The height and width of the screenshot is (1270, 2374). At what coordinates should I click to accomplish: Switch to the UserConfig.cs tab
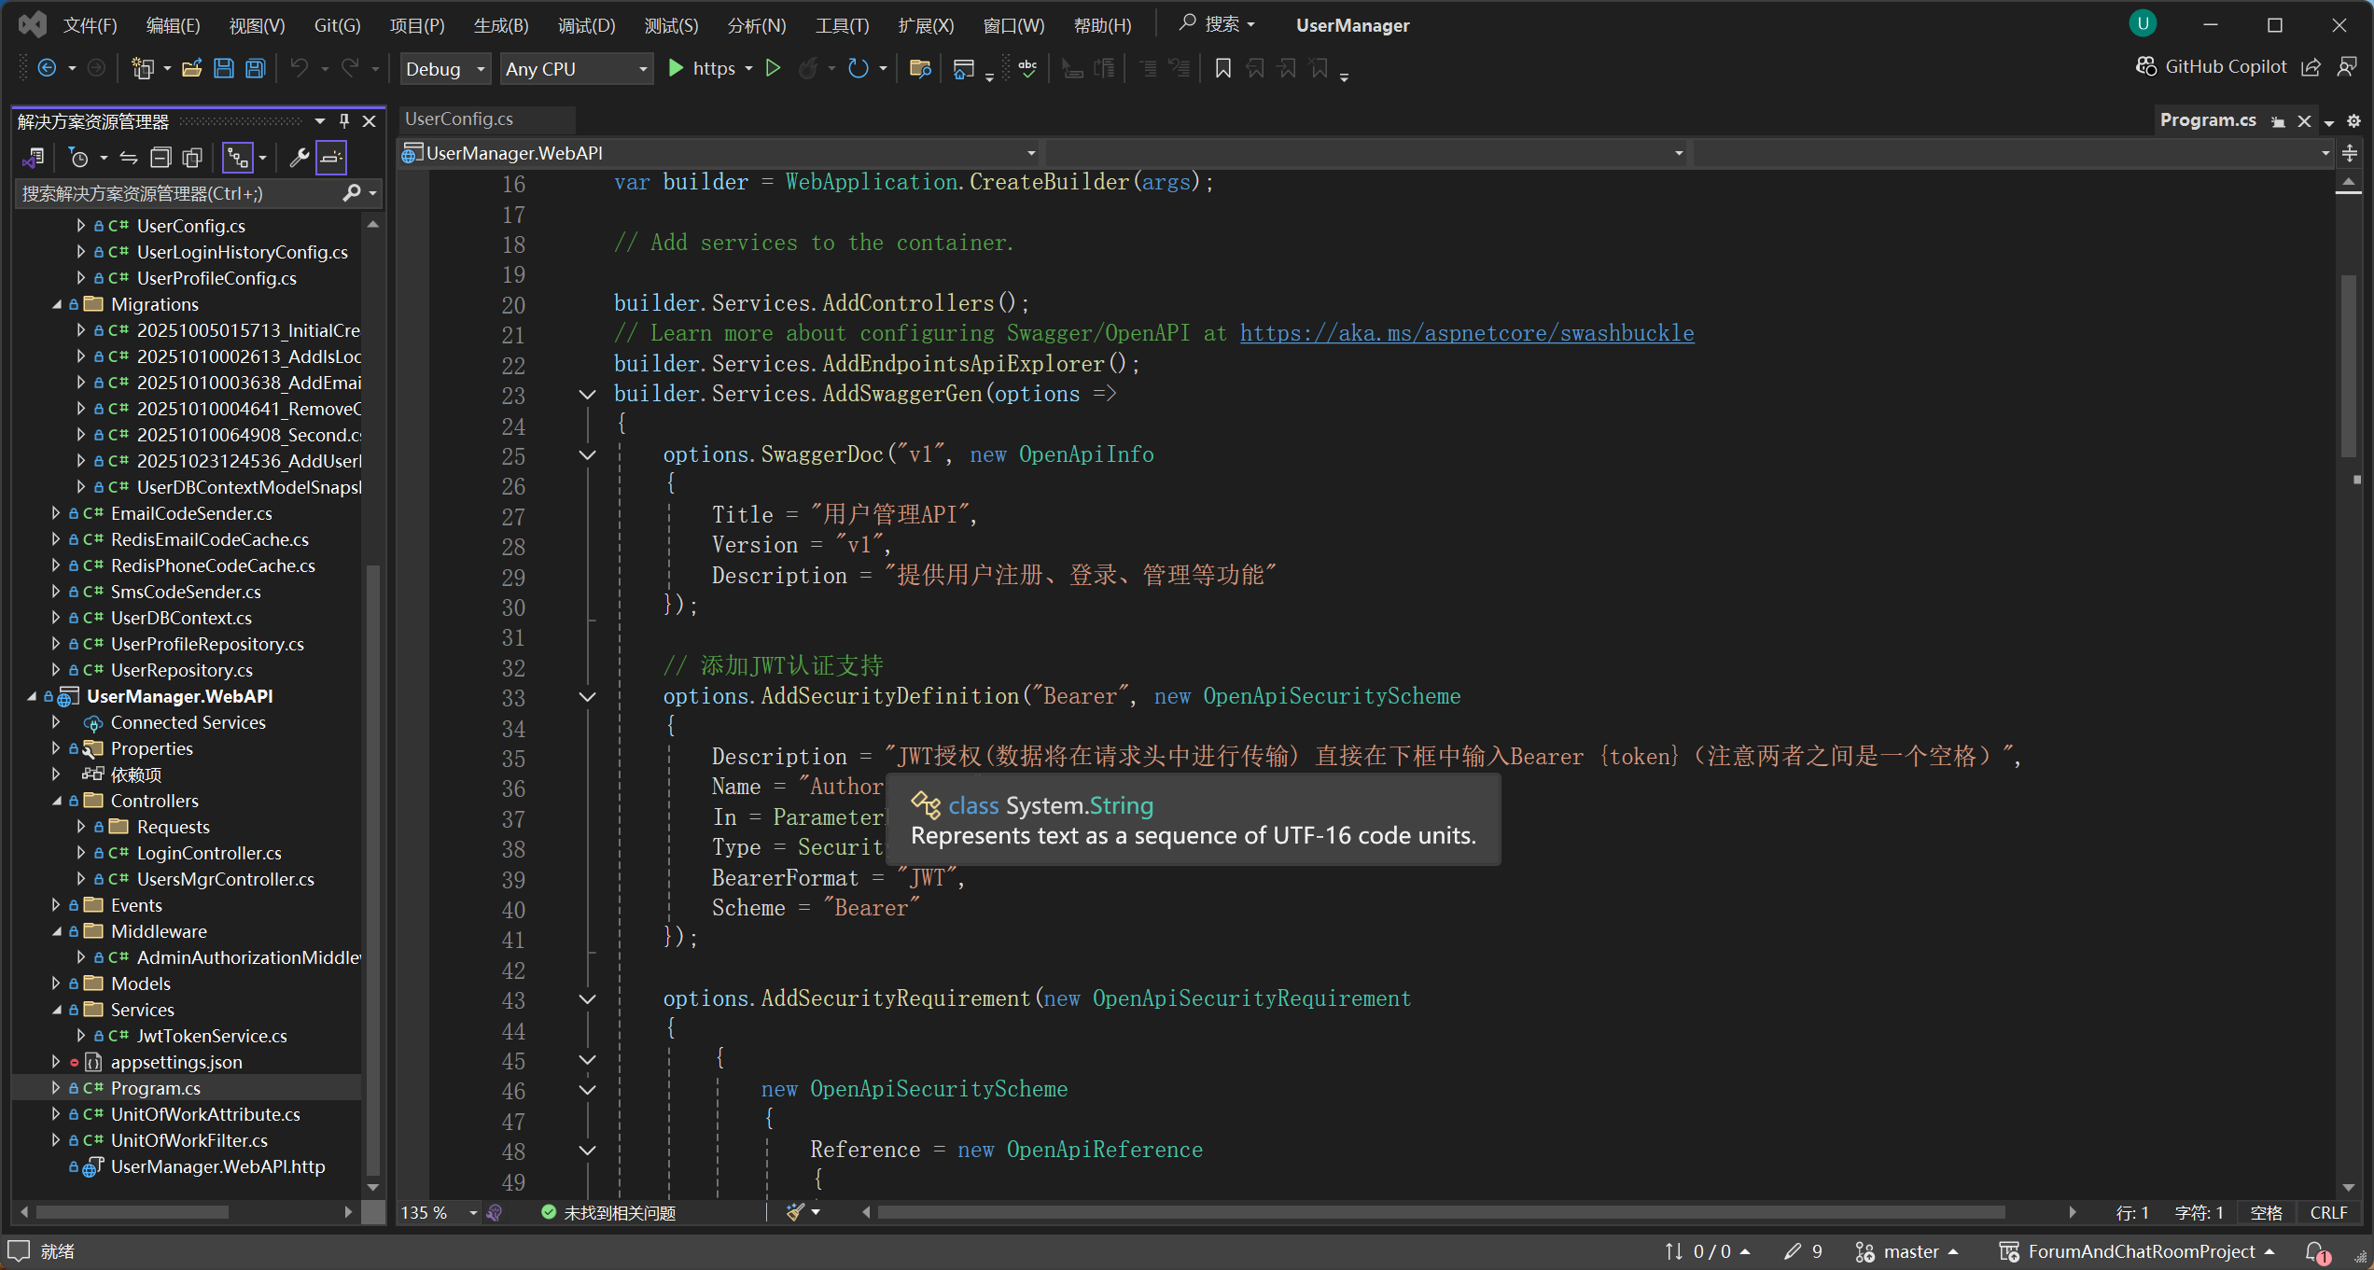459,119
